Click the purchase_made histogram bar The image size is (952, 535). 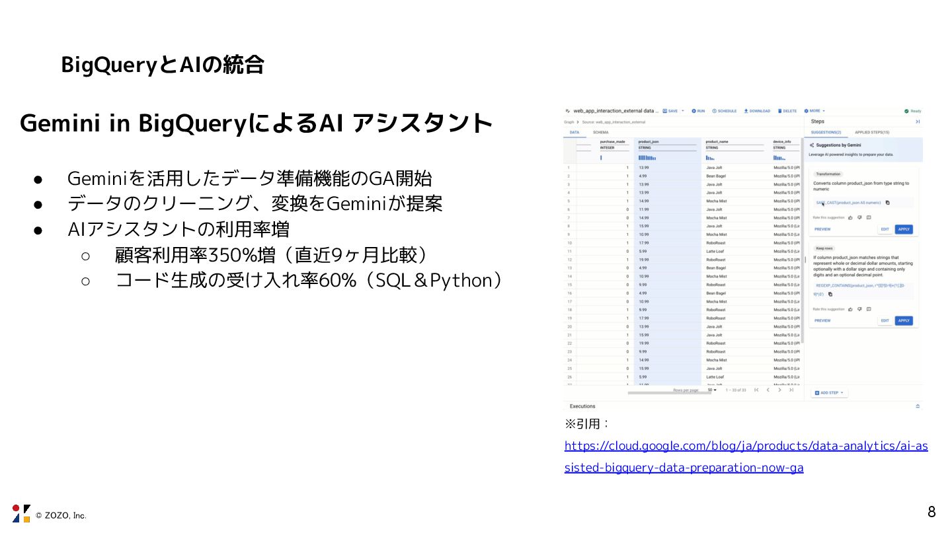click(x=601, y=158)
